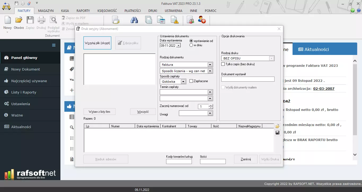362x192 pixels.
Task: Enable the Zapłacone checkbox
Action: pyautogui.click(x=191, y=81)
